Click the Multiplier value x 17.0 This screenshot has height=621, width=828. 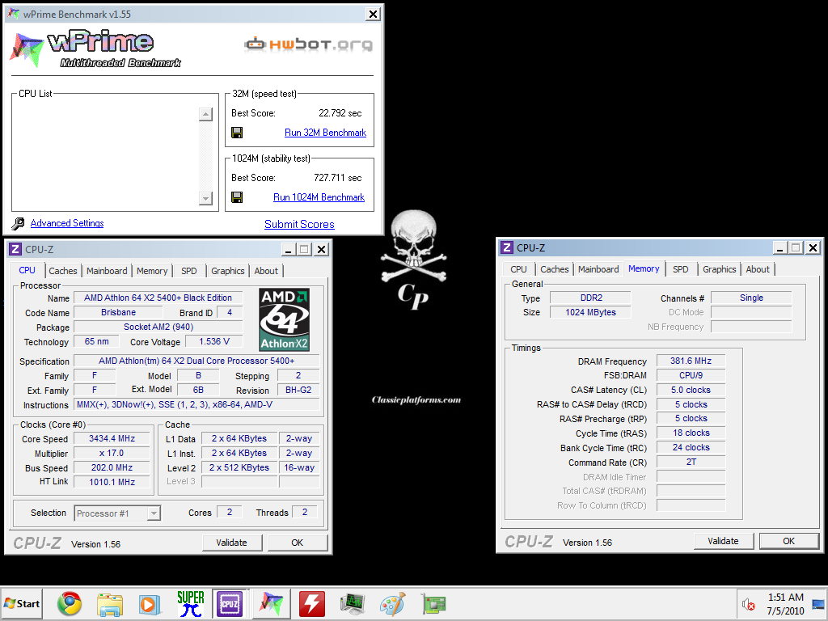(112, 453)
